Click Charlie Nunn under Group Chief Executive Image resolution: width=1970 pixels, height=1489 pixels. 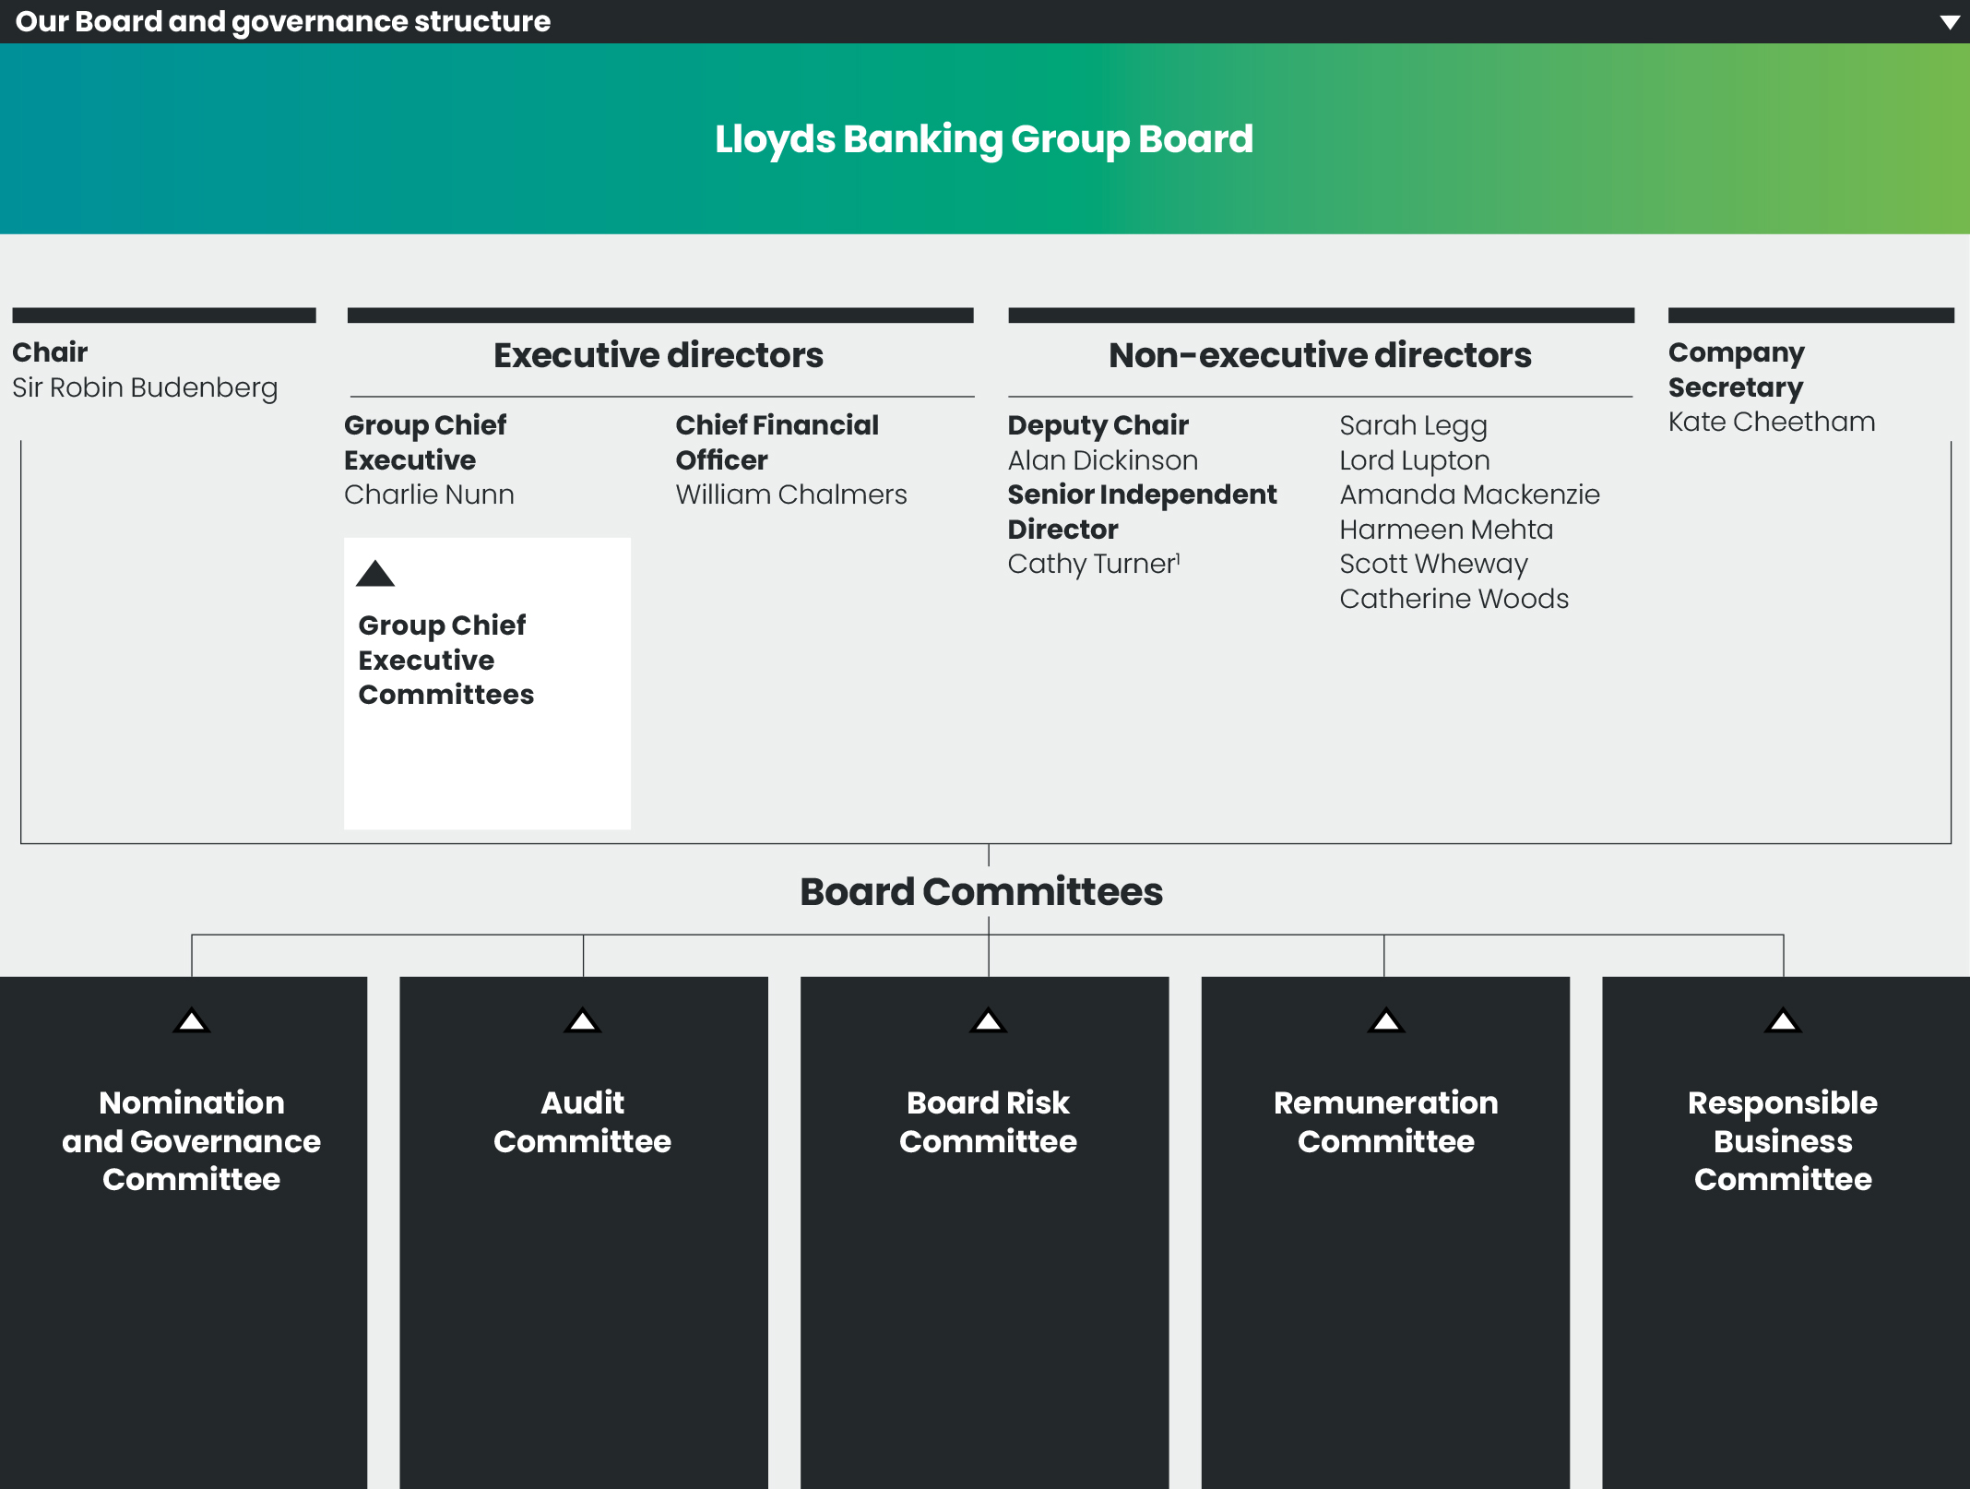tap(428, 494)
